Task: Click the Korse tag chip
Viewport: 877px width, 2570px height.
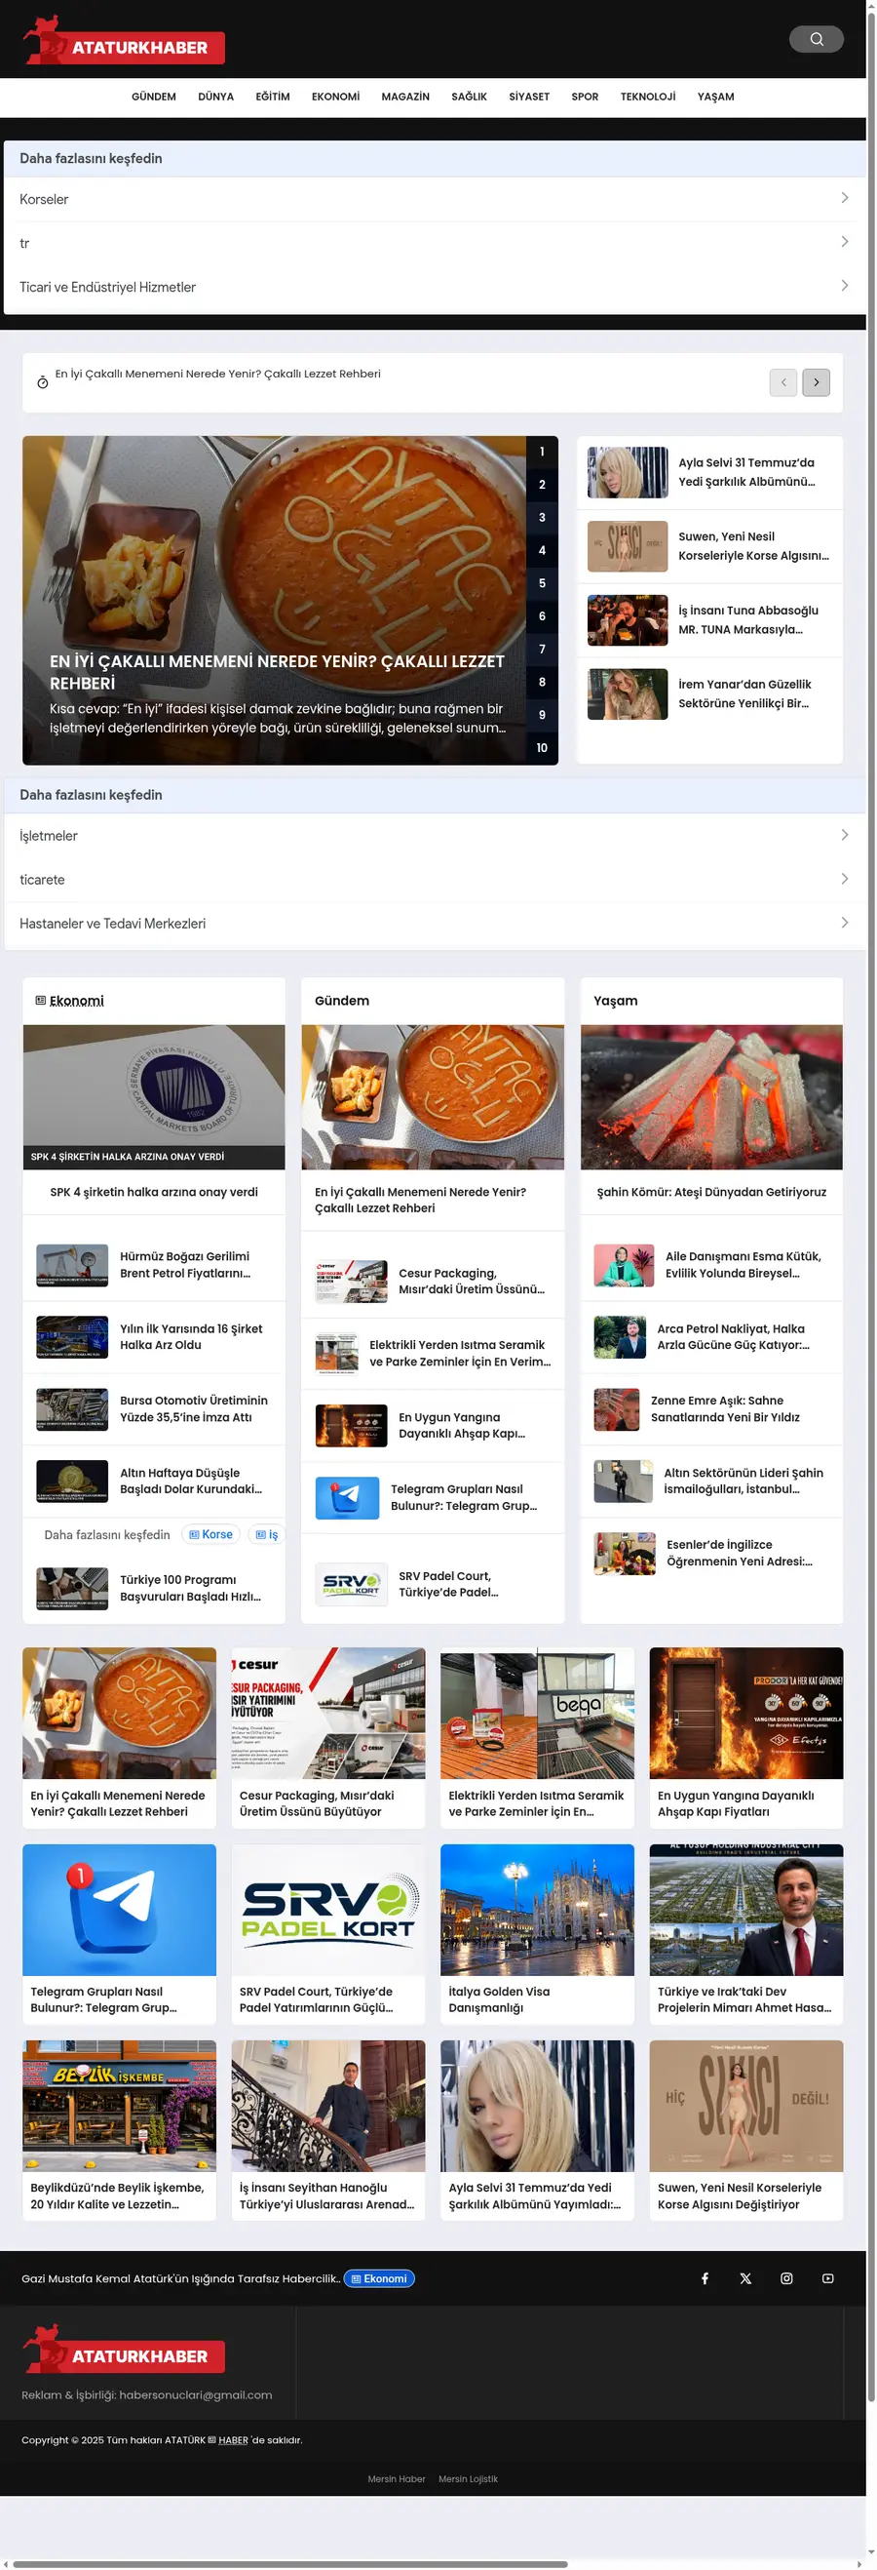Action: tap(211, 1534)
